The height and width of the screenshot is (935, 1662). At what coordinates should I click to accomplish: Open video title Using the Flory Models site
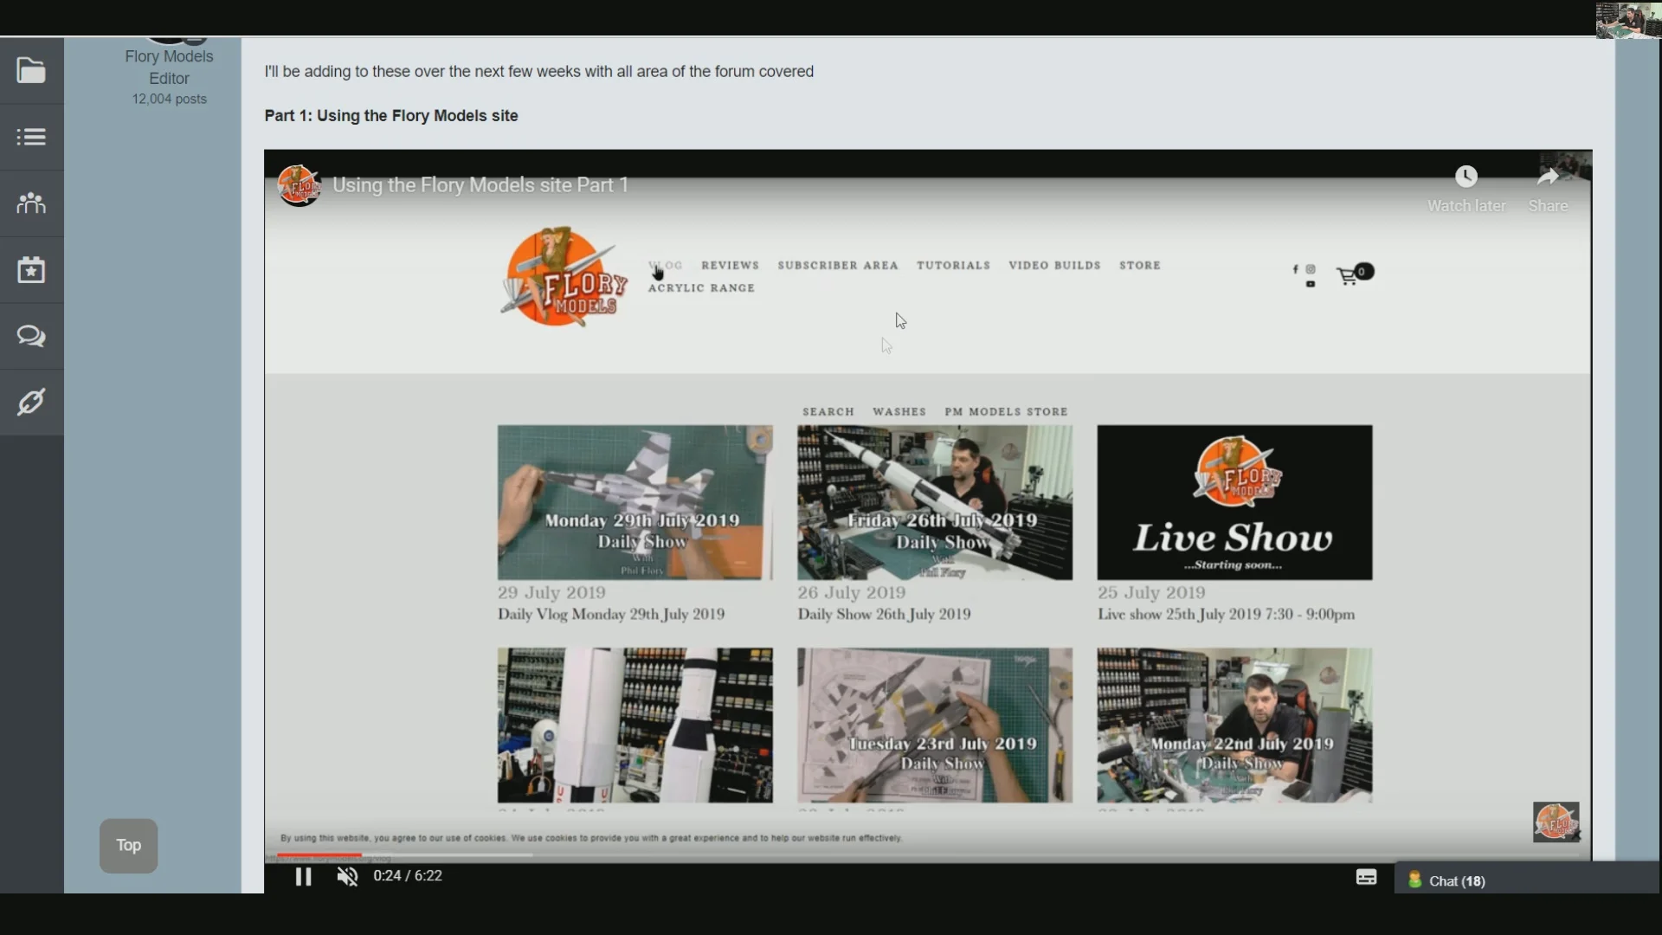point(480,185)
